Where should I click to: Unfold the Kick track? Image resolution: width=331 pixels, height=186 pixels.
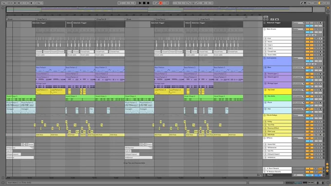pyautogui.click(x=266, y=38)
